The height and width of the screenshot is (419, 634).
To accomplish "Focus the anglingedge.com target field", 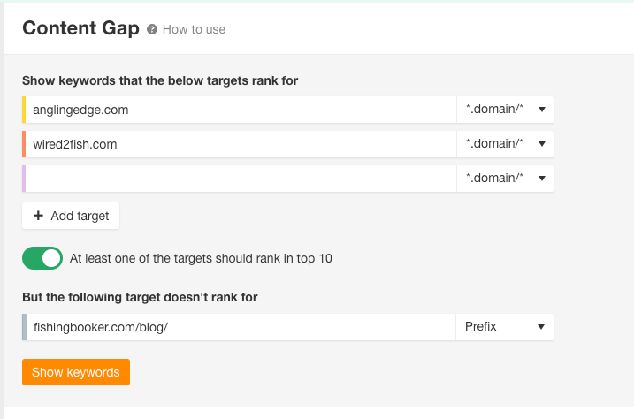I will click(241, 110).
